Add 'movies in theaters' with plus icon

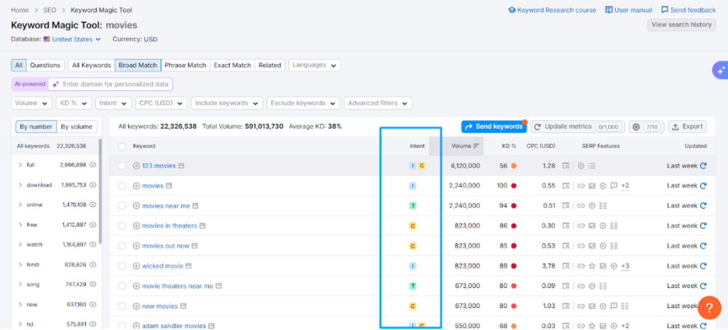tap(136, 226)
